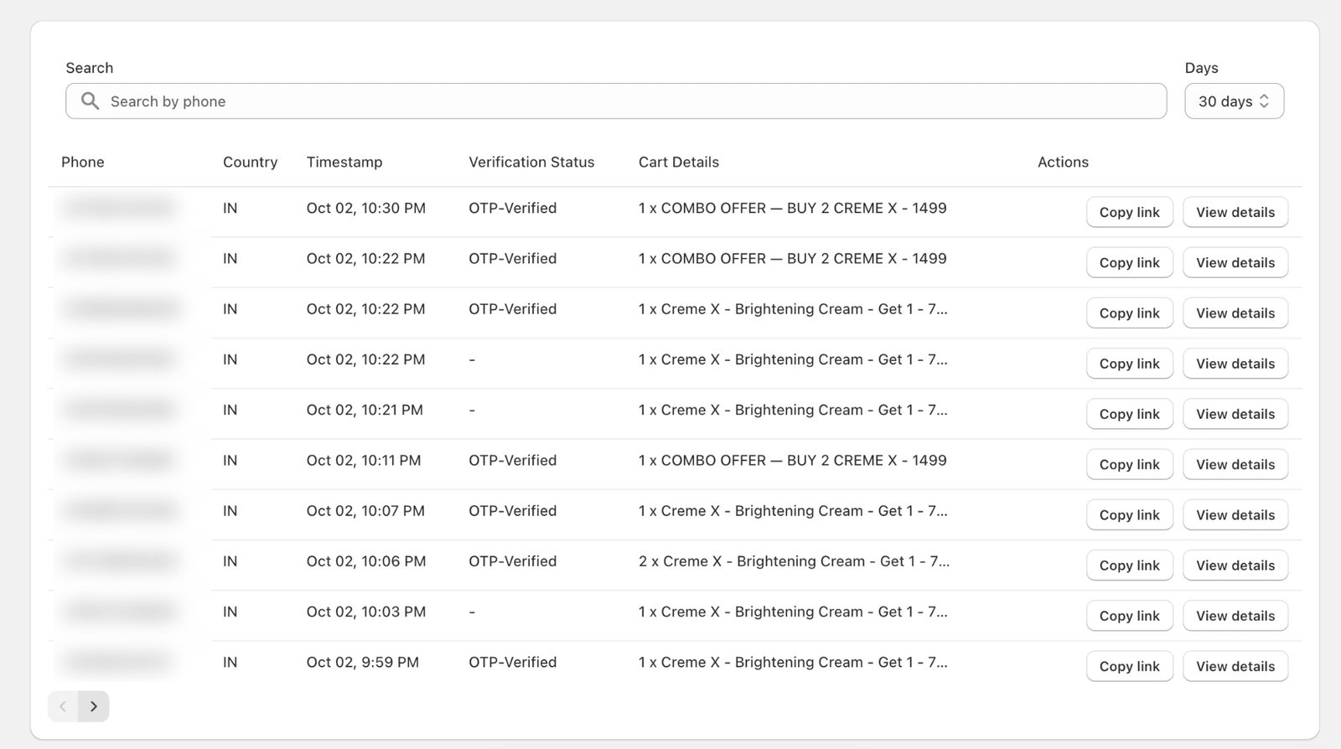Copy link for the 10:03 PM order
The image size is (1341, 749).
pos(1129,616)
